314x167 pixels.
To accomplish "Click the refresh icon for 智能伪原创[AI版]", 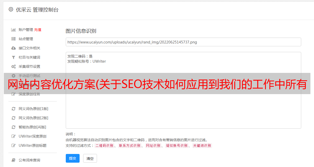I will (x=14, y=127).
